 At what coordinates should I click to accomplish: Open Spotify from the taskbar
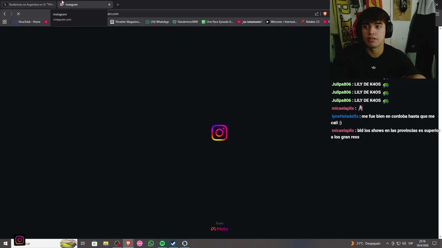(x=162, y=244)
